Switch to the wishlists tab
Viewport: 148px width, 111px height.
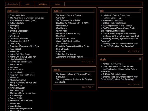click(42, 4)
